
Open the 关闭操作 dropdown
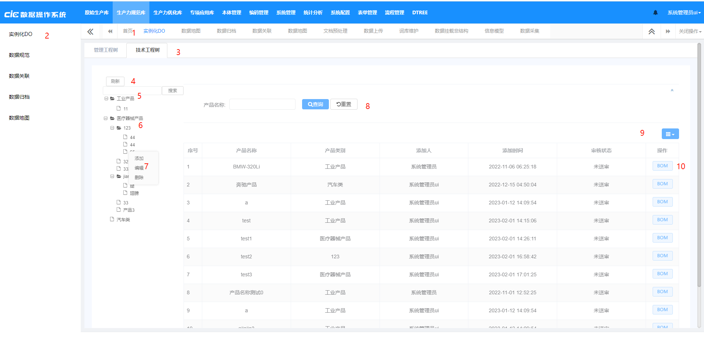click(x=689, y=31)
